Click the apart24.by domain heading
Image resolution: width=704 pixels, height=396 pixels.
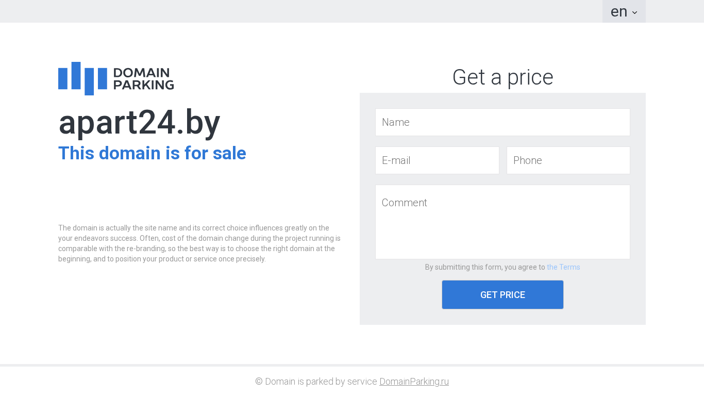tap(139, 123)
